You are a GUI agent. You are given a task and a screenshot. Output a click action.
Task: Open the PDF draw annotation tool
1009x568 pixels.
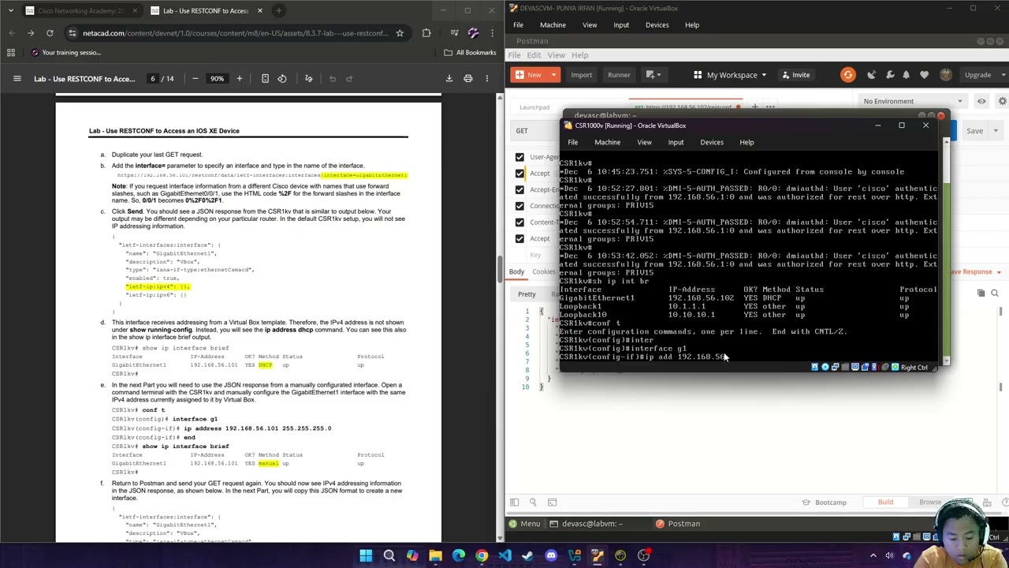[x=308, y=78]
